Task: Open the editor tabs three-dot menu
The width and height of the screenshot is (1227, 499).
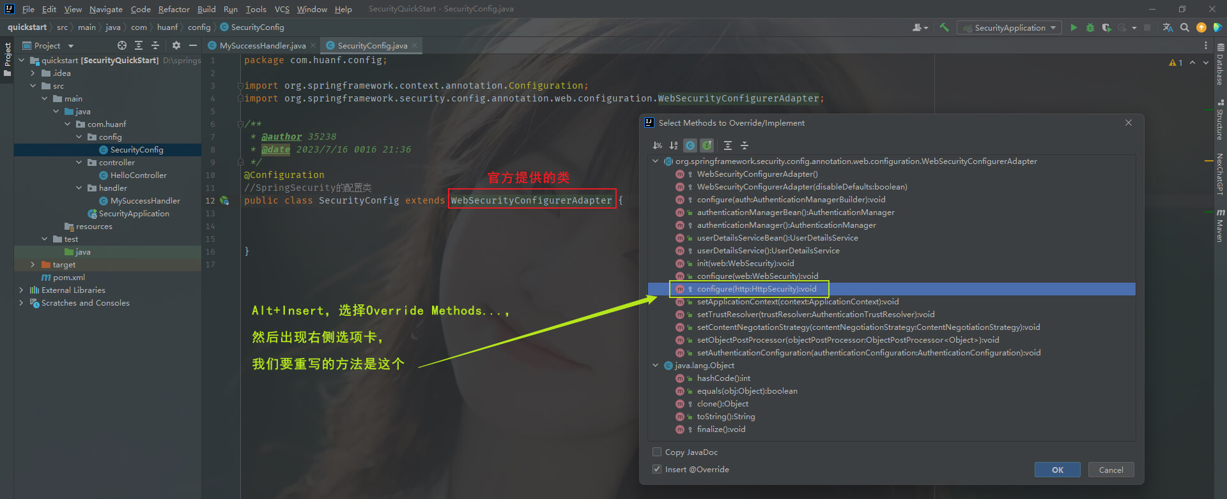Action: 1206,45
